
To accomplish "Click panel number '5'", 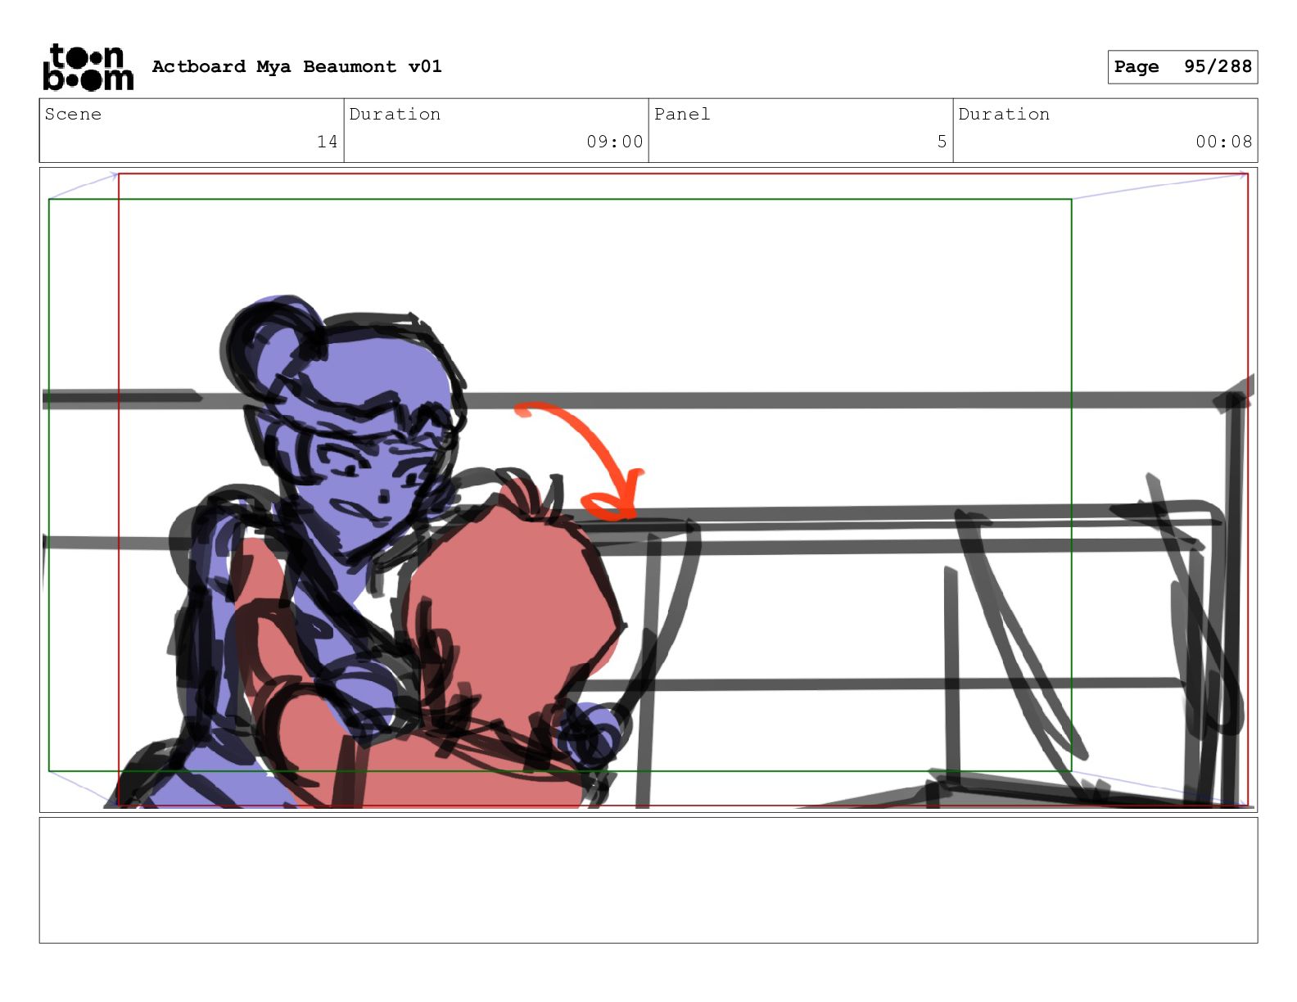I will (x=942, y=142).
